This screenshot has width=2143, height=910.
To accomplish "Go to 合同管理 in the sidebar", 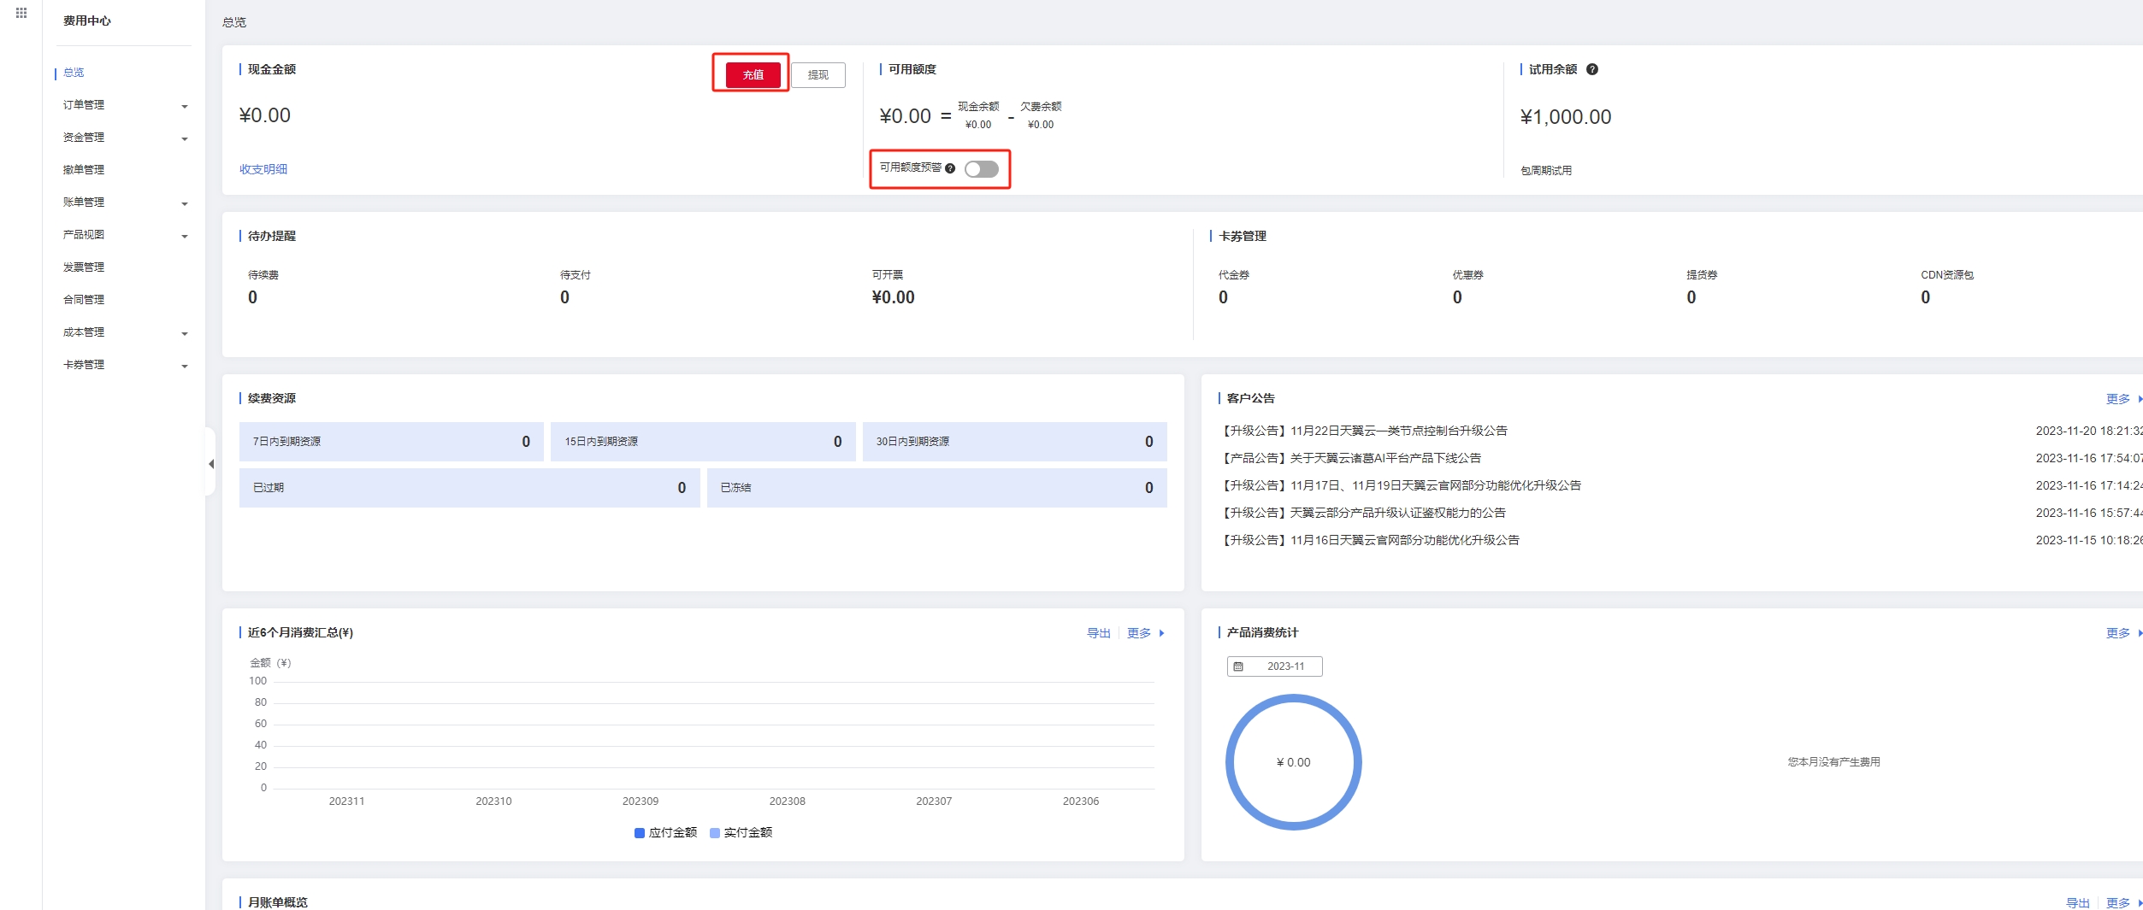I will click(x=84, y=300).
